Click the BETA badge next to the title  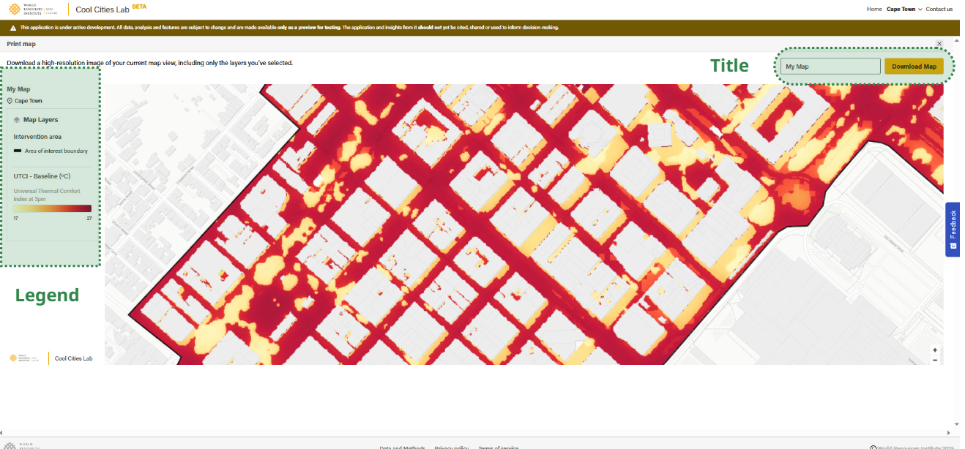139,6
